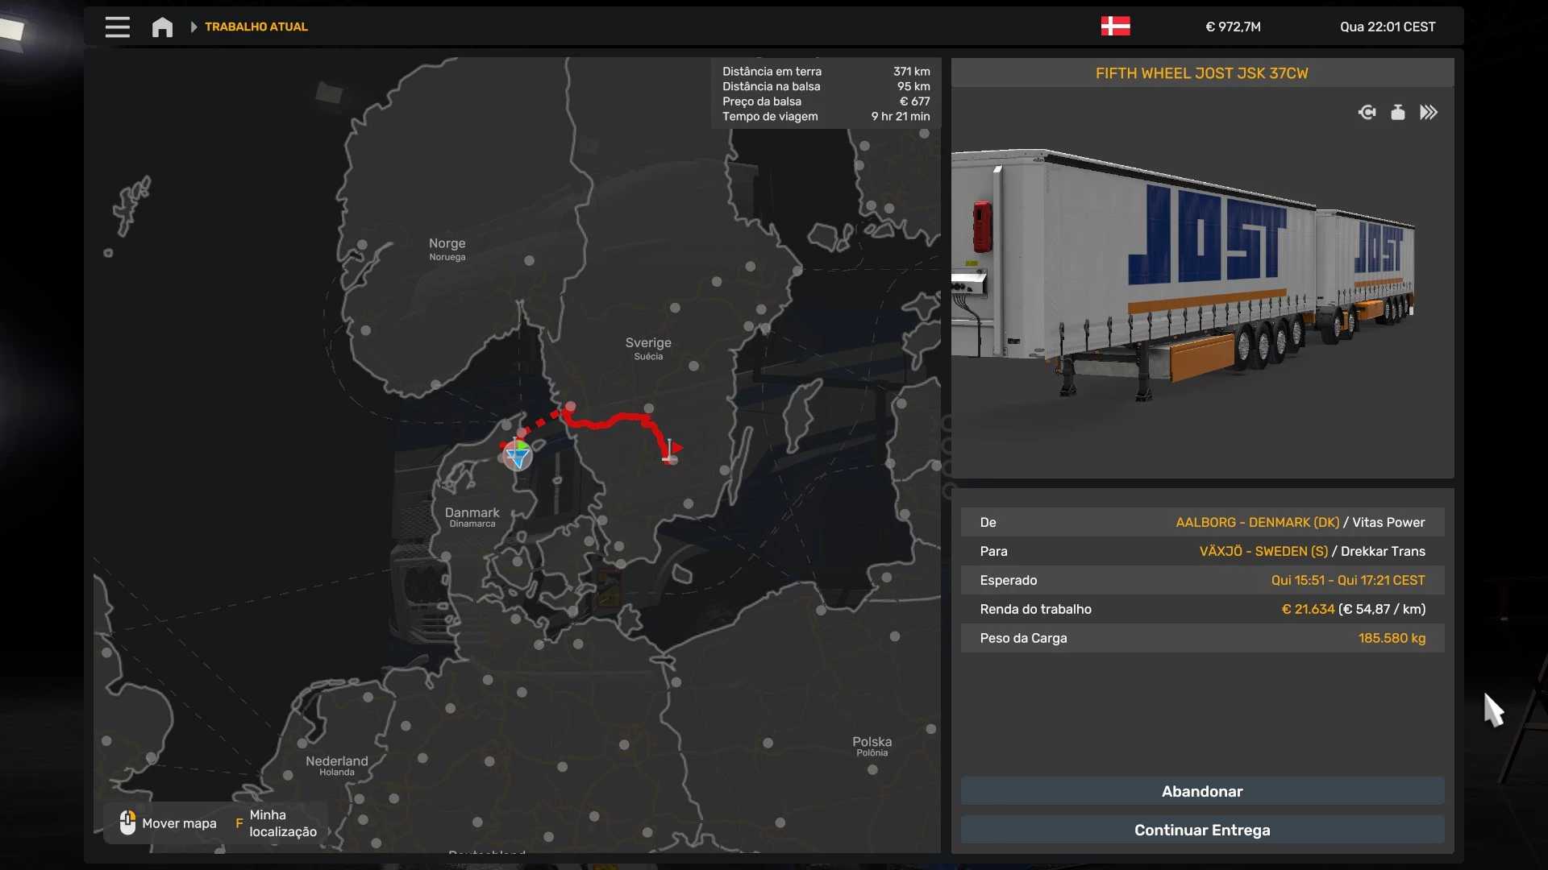This screenshot has width=1548, height=870.
Task: Click the Mover mapa mouse icon
Action: 127,822
